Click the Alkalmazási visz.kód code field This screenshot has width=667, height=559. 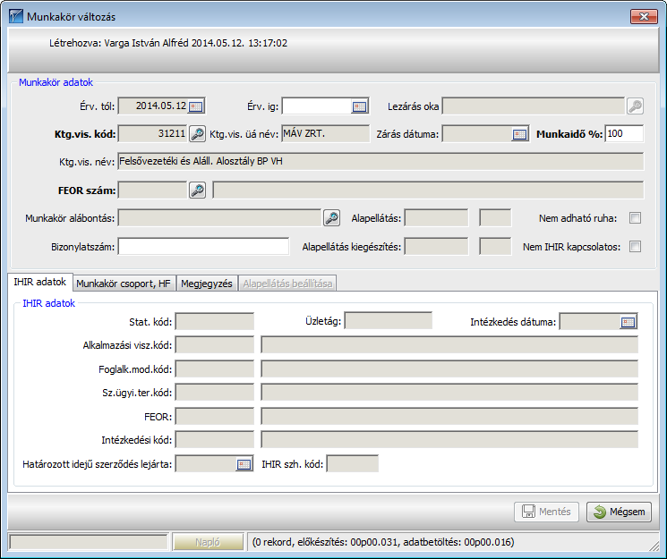pyautogui.click(x=215, y=345)
